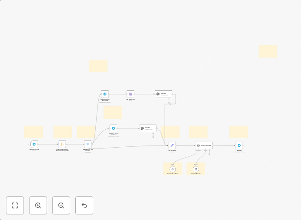Reset the canvas zoom with the arrow button

pyautogui.click(x=84, y=205)
